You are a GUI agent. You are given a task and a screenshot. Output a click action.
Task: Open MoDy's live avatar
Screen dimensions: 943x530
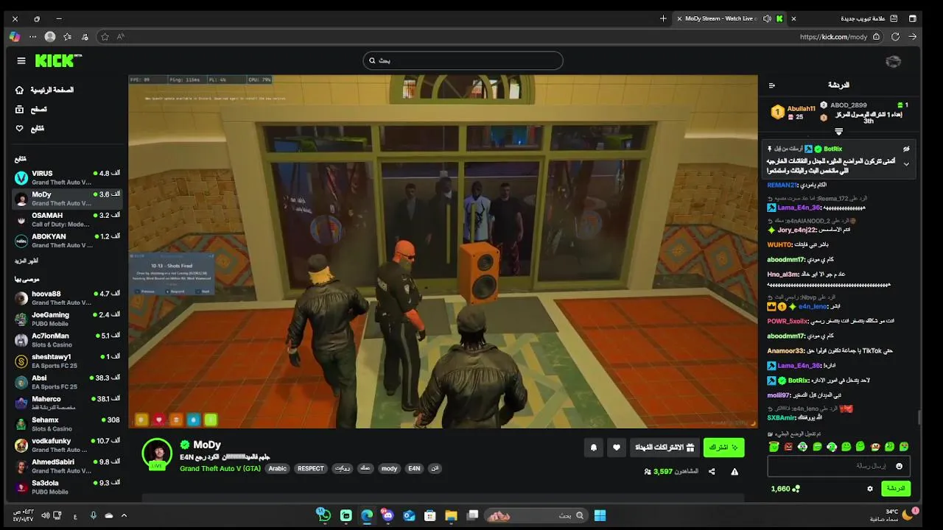pos(157,453)
